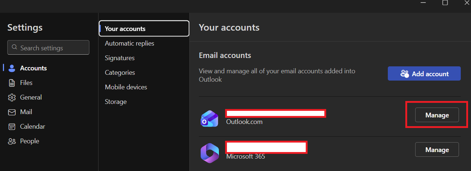Select Mobile devices
Viewport: 471px width, 171px height.
coord(126,87)
